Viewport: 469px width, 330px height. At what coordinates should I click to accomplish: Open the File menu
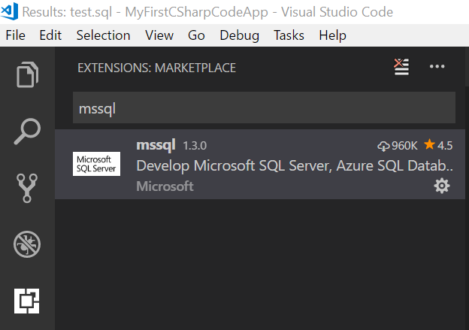click(15, 35)
